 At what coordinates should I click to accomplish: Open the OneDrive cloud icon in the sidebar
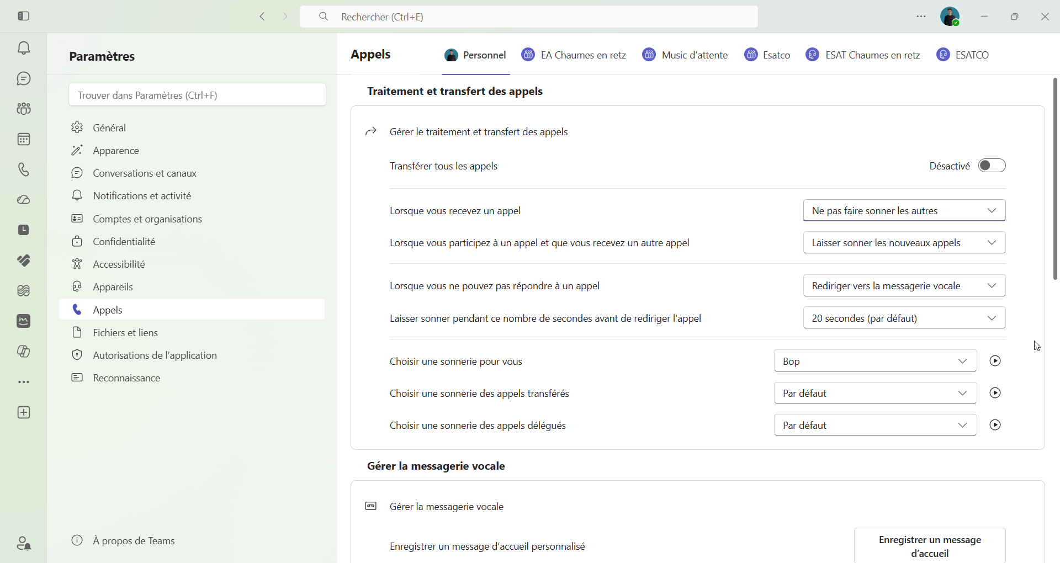coord(23,200)
